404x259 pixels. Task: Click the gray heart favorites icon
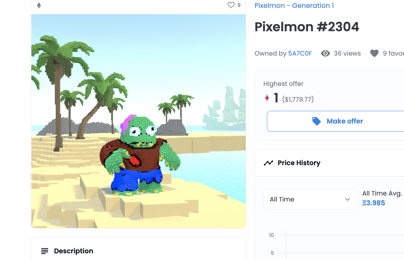[374, 53]
